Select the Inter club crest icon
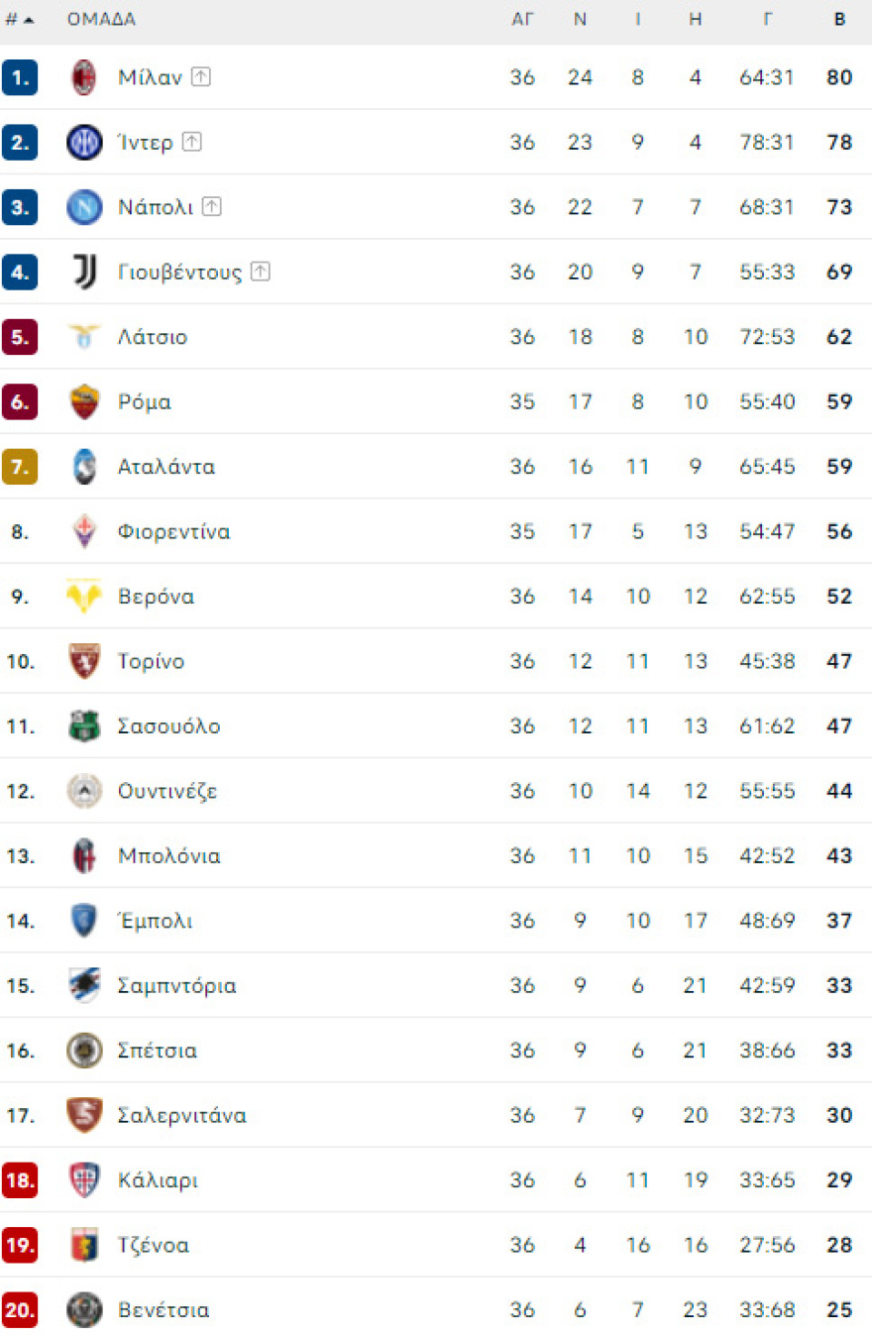The image size is (872, 1337). [84, 142]
